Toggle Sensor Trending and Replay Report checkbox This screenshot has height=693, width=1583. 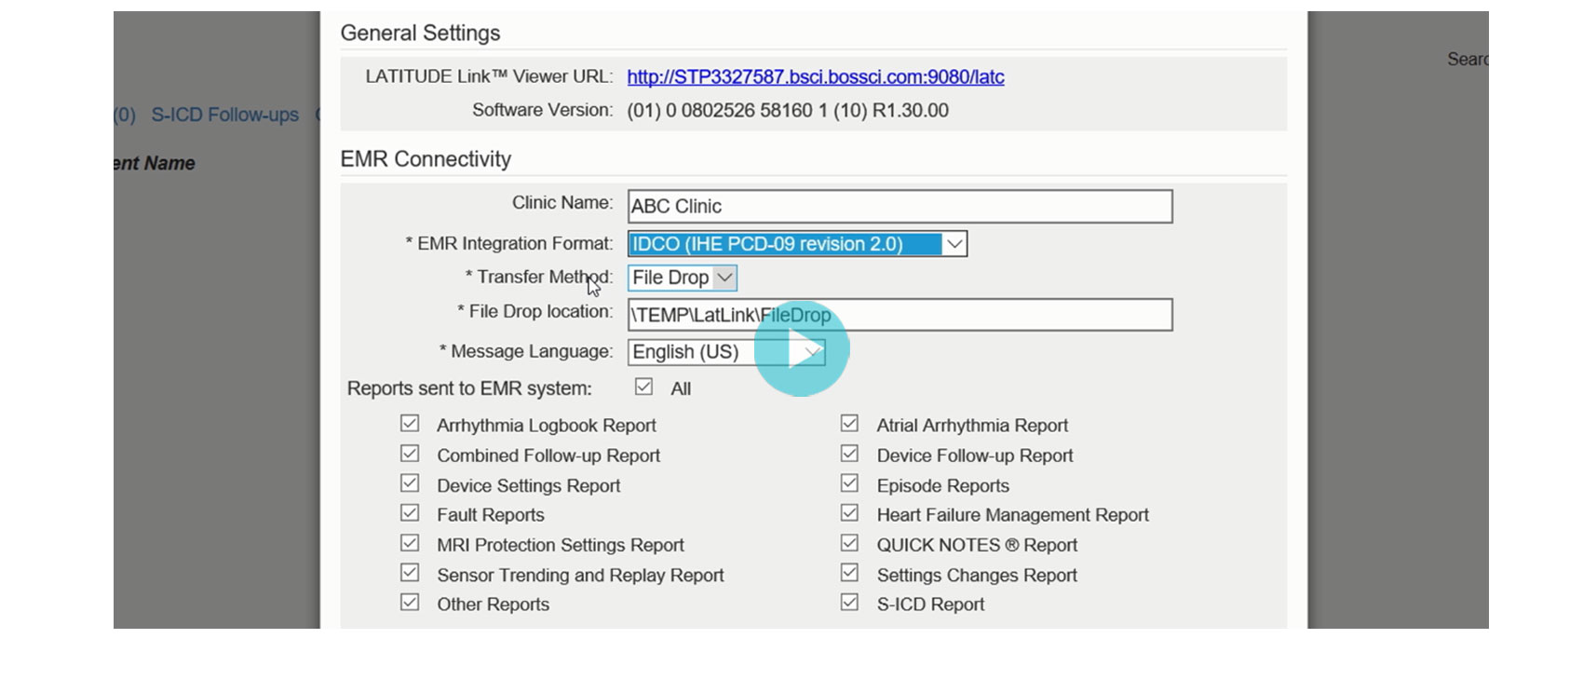[x=410, y=573]
